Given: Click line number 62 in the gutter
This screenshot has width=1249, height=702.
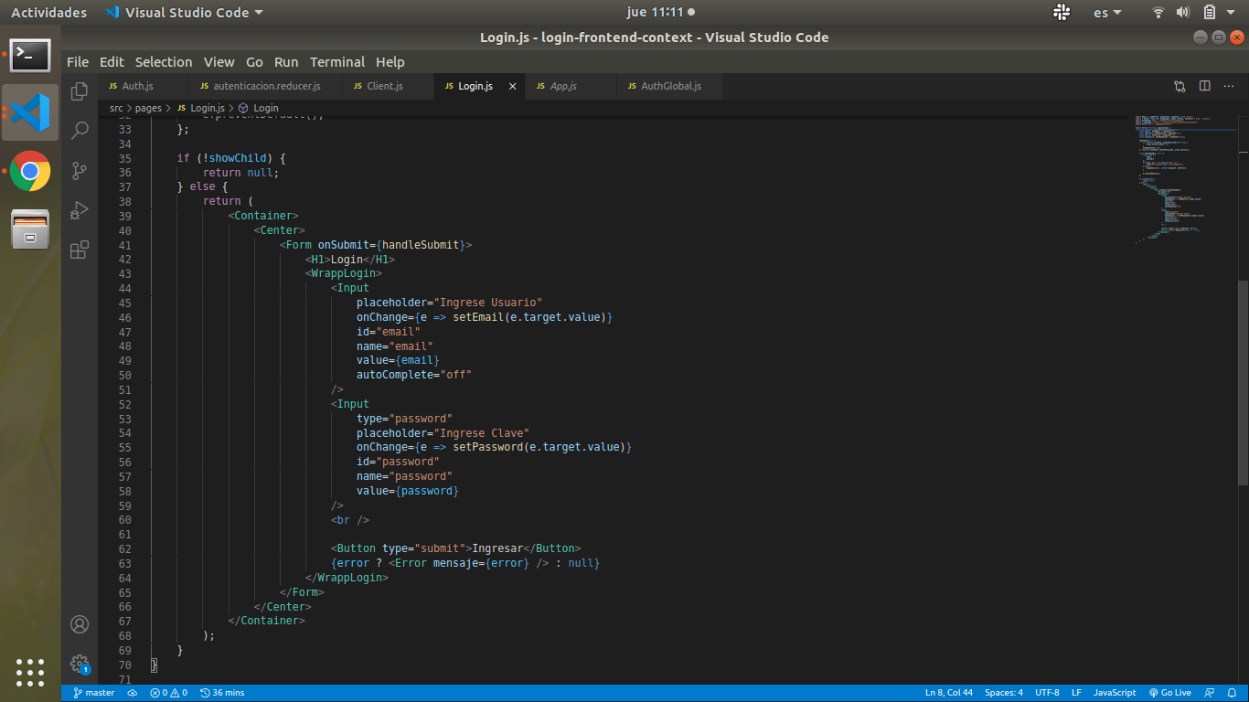Looking at the screenshot, I should click(x=124, y=548).
